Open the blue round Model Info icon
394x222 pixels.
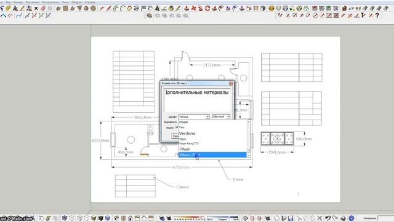[352, 218]
